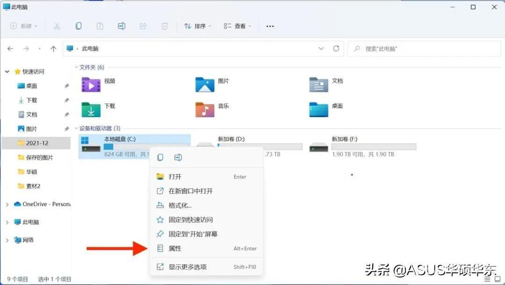
Task: Open the Videos folder icon
Action: (91, 85)
